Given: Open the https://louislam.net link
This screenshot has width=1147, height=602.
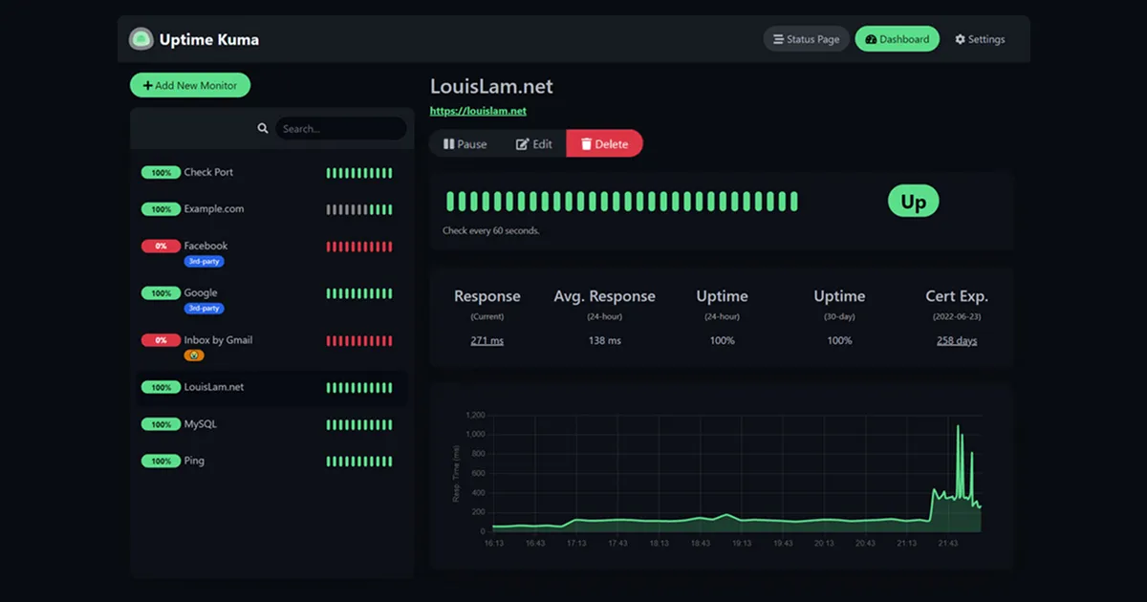Looking at the screenshot, I should point(478,110).
